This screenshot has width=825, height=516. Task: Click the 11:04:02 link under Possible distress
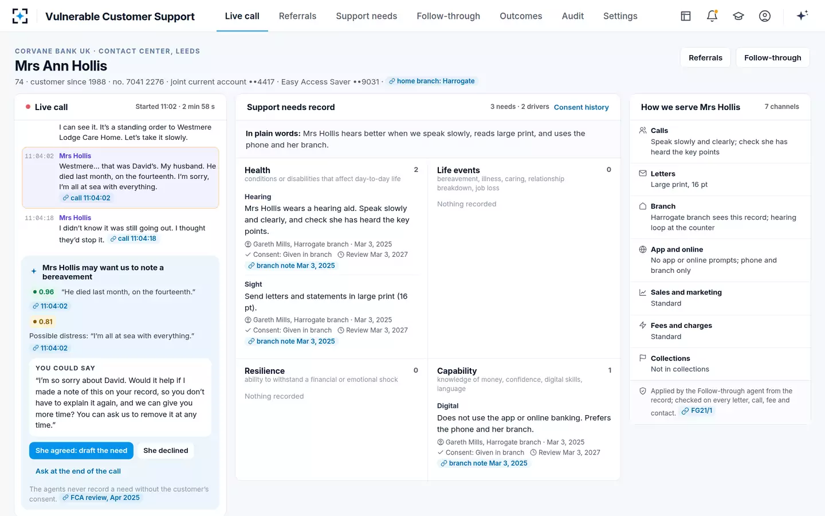coord(50,348)
